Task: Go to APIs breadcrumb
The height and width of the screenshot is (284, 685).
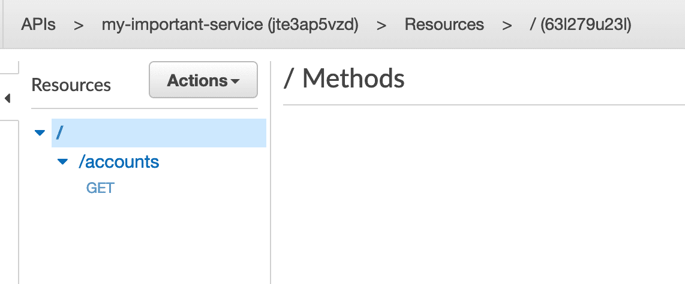Action: (38, 25)
